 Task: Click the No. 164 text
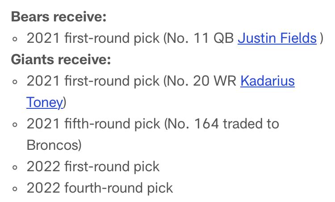click(x=192, y=124)
